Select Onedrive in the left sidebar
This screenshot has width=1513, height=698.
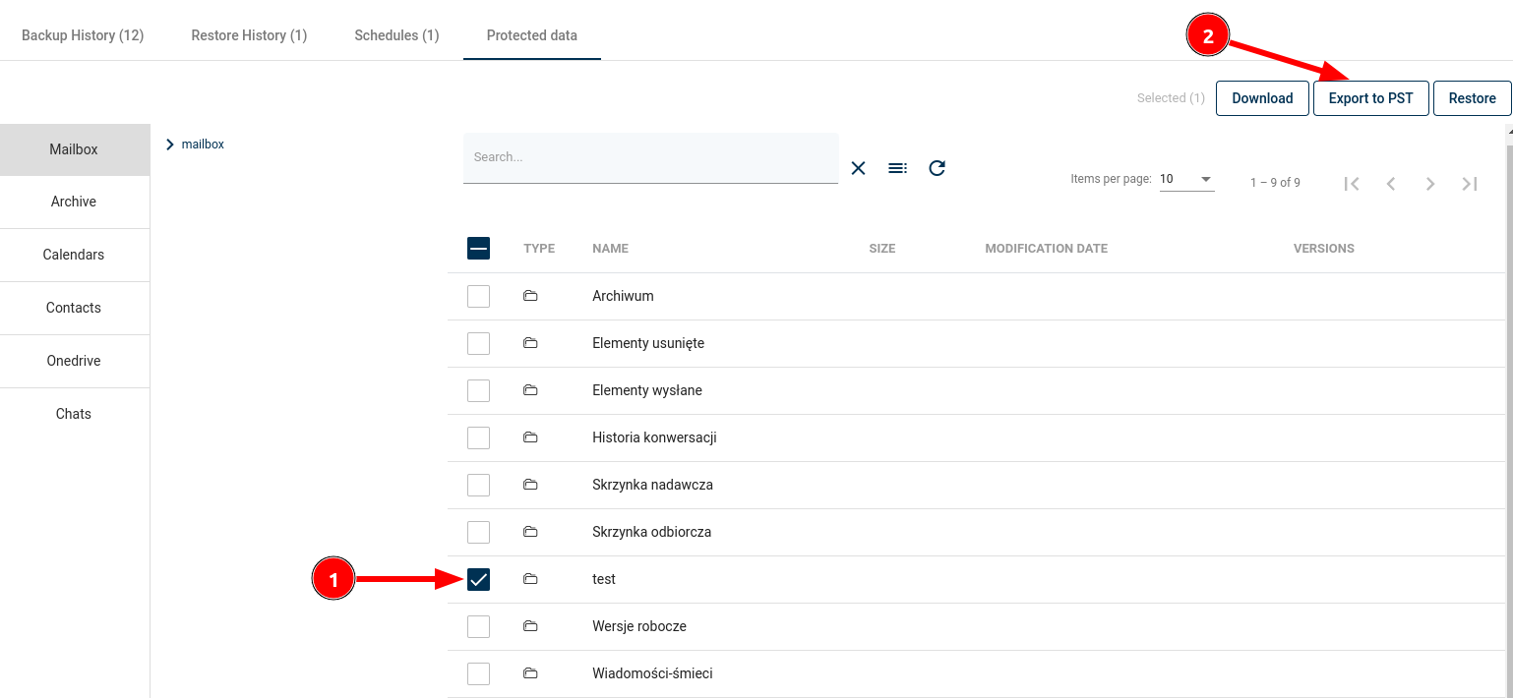(x=74, y=361)
